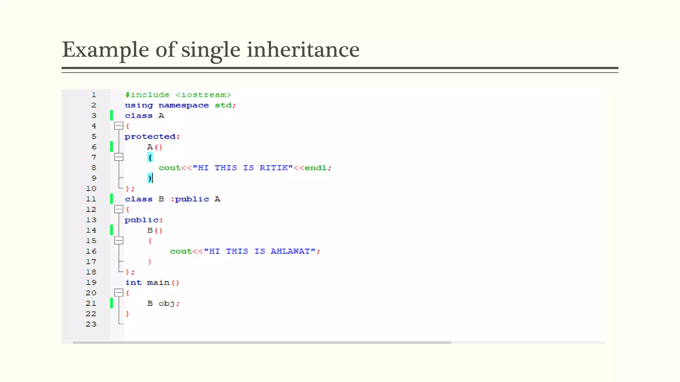Image resolution: width=680 pixels, height=382 pixels.
Task: Click the '#include <iostream>' line
Action: (178, 95)
